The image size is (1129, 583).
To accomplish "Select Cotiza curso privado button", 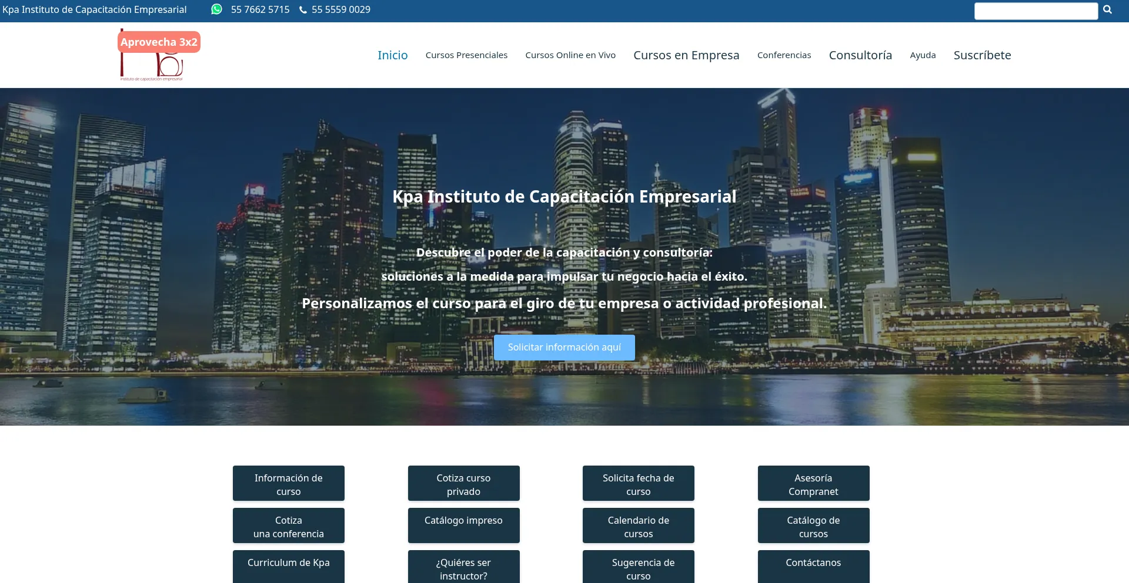I will tap(463, 484).
